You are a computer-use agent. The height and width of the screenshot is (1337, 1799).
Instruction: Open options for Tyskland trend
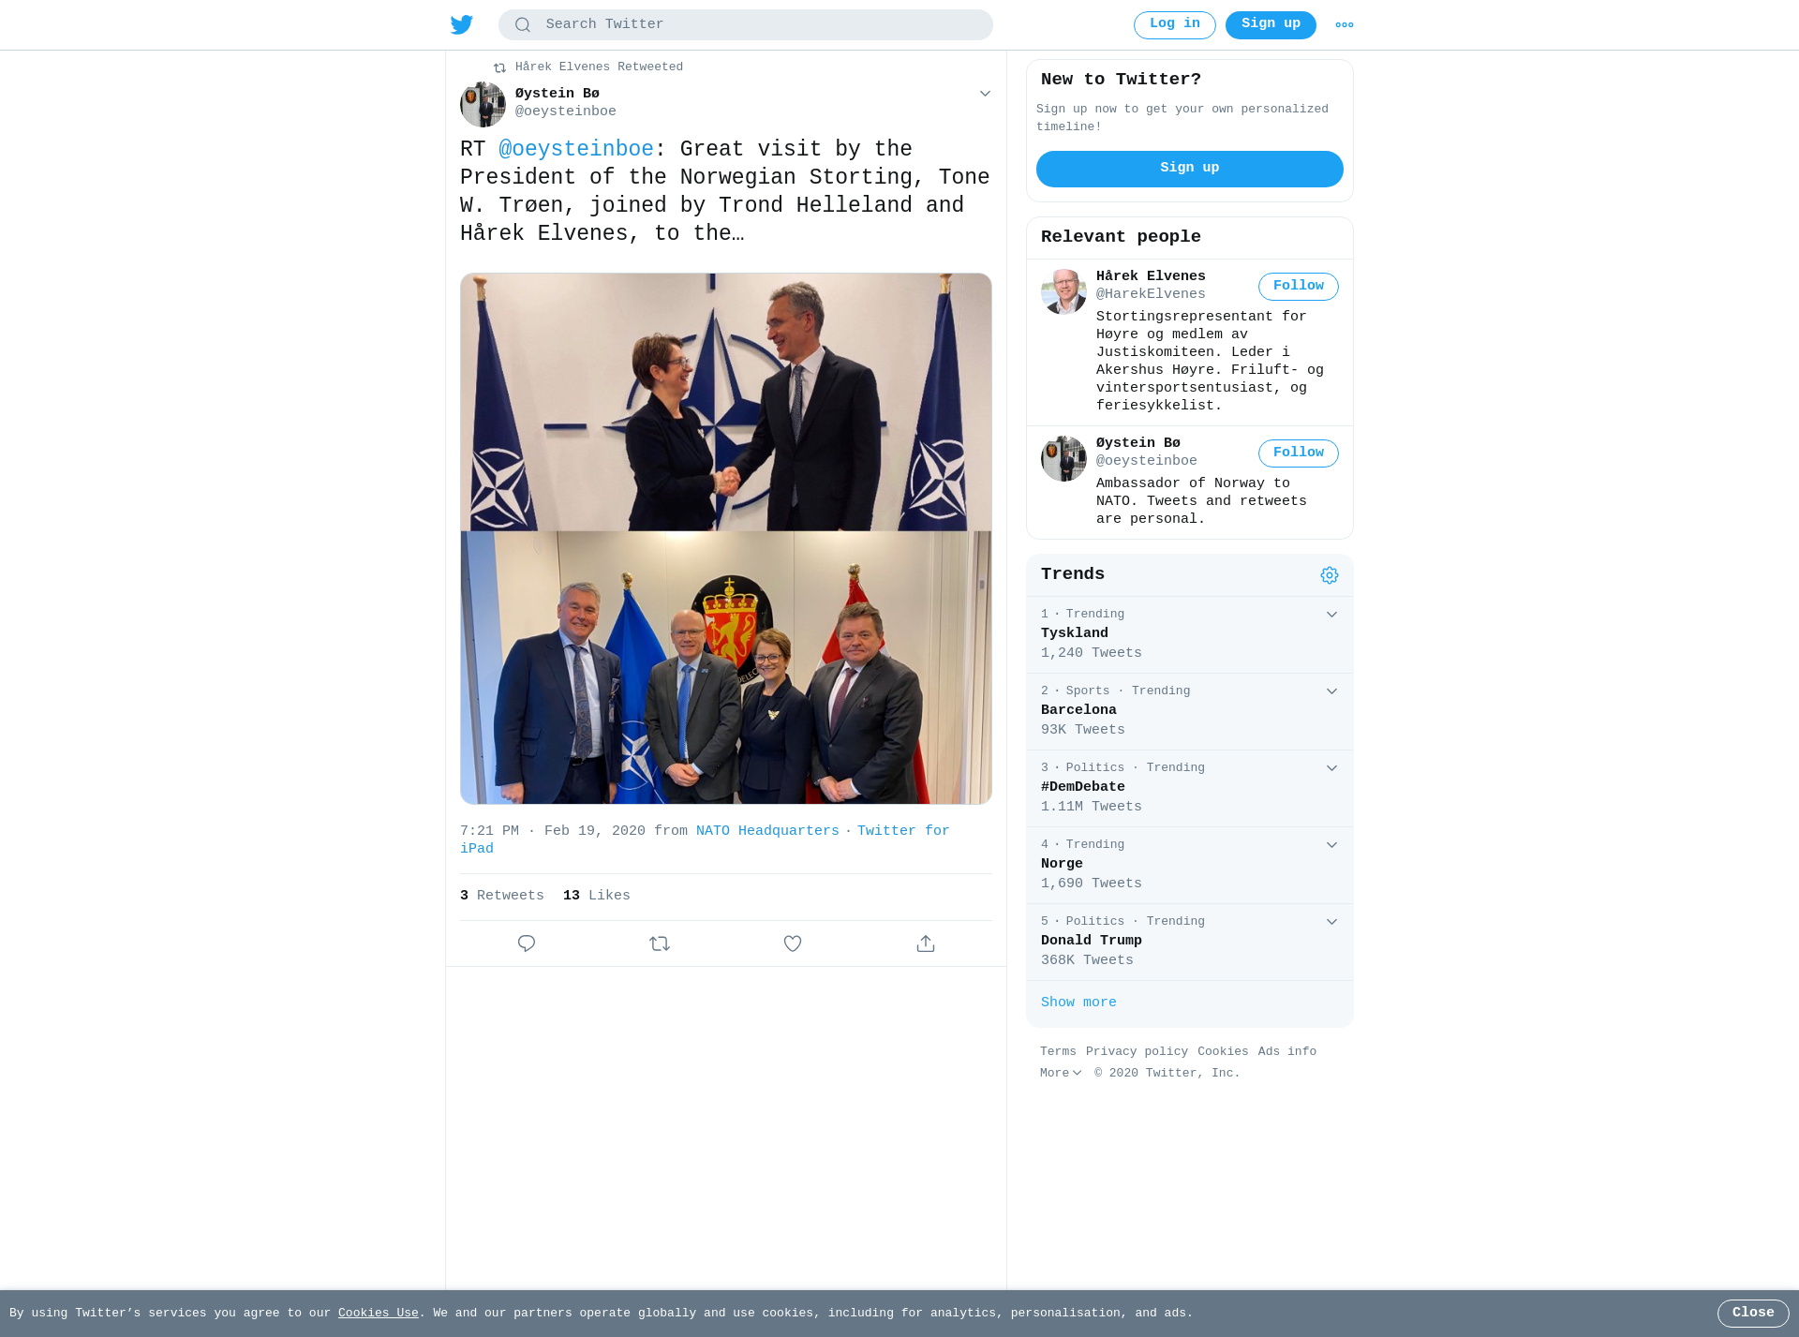(x=1331, y=615)
